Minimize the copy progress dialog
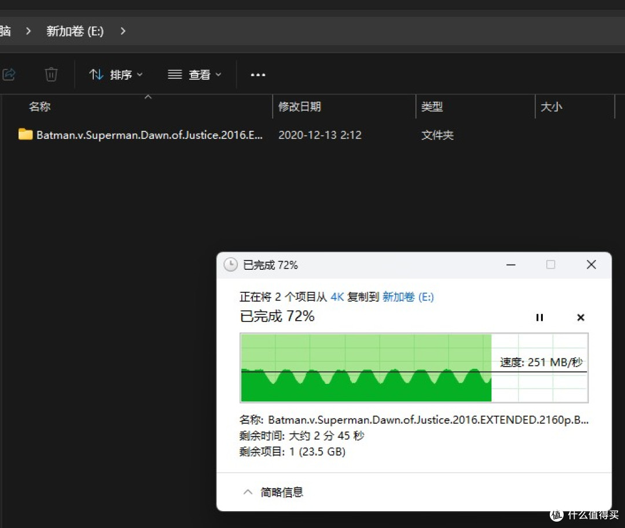 coord(511,265)
